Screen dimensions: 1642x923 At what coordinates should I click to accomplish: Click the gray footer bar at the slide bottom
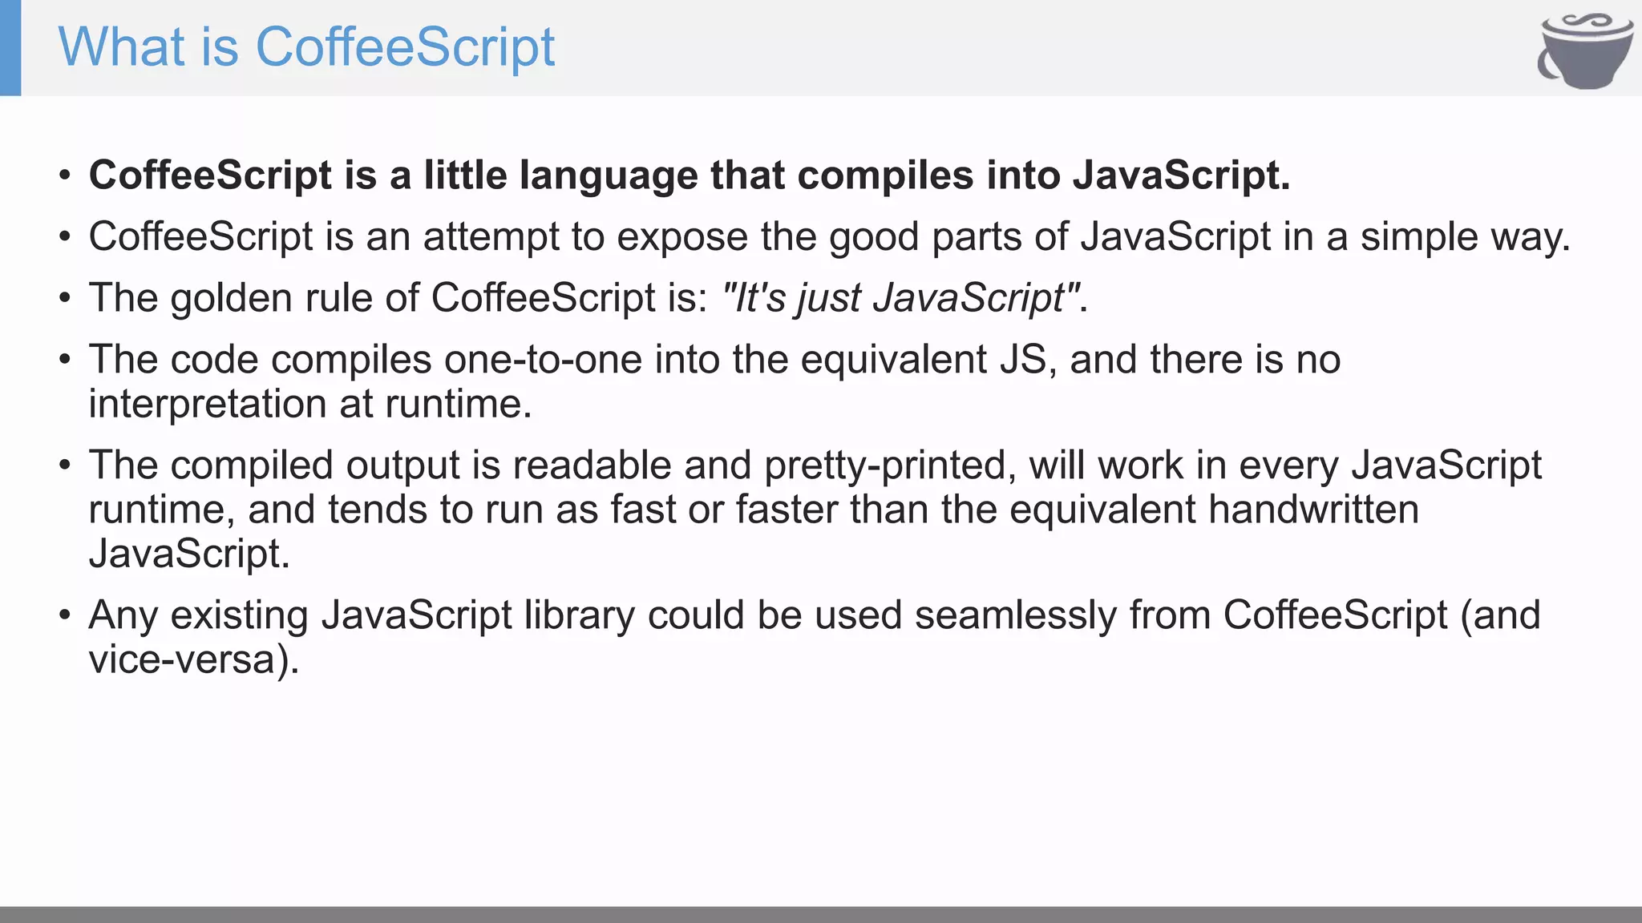821,914
